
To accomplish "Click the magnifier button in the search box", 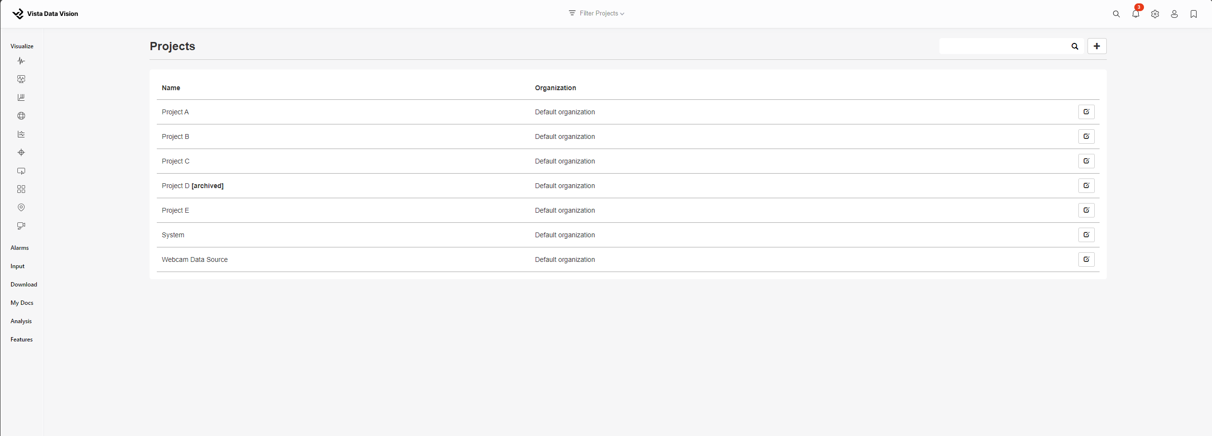I will [x=1075, y=46].
